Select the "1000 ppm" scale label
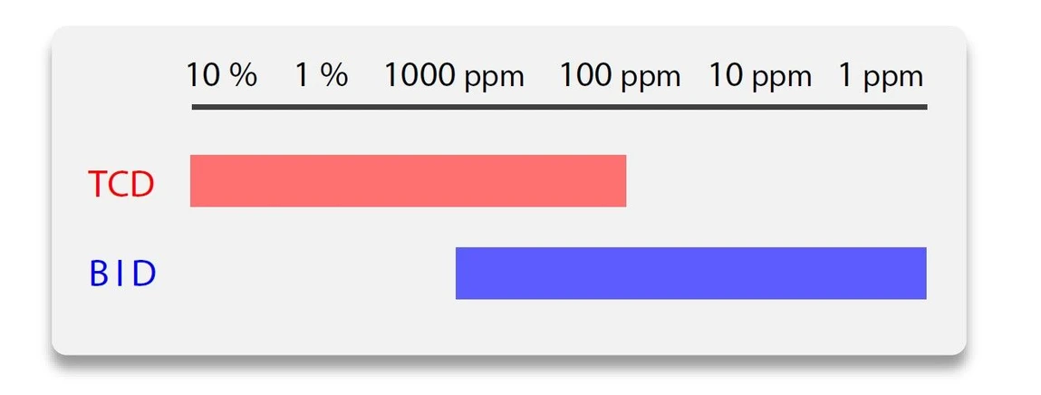 click(453, 76)
